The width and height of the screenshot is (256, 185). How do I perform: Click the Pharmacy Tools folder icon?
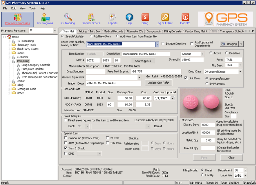pos(14,45)
